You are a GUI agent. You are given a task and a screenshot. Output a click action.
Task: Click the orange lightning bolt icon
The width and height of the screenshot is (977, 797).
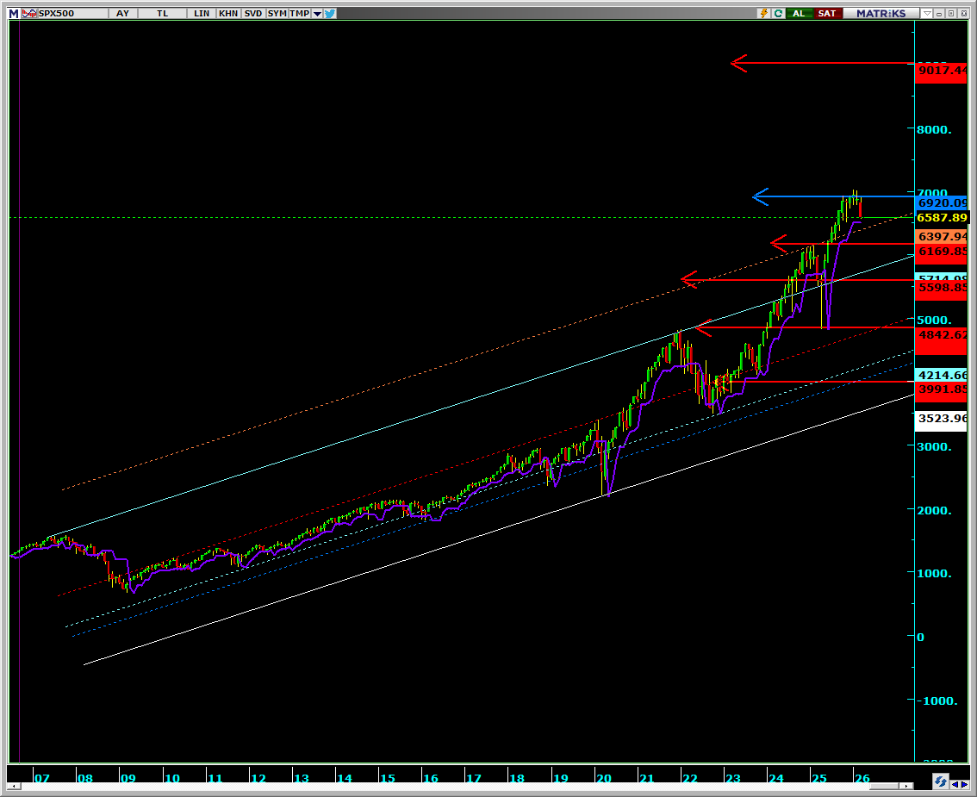(x=764, y=13)
